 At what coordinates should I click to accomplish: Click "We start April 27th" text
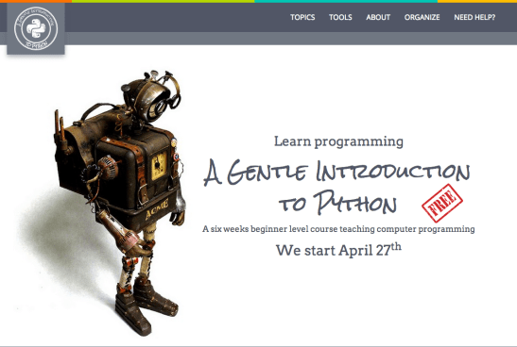pyautogui.click(x=338, y=250)
